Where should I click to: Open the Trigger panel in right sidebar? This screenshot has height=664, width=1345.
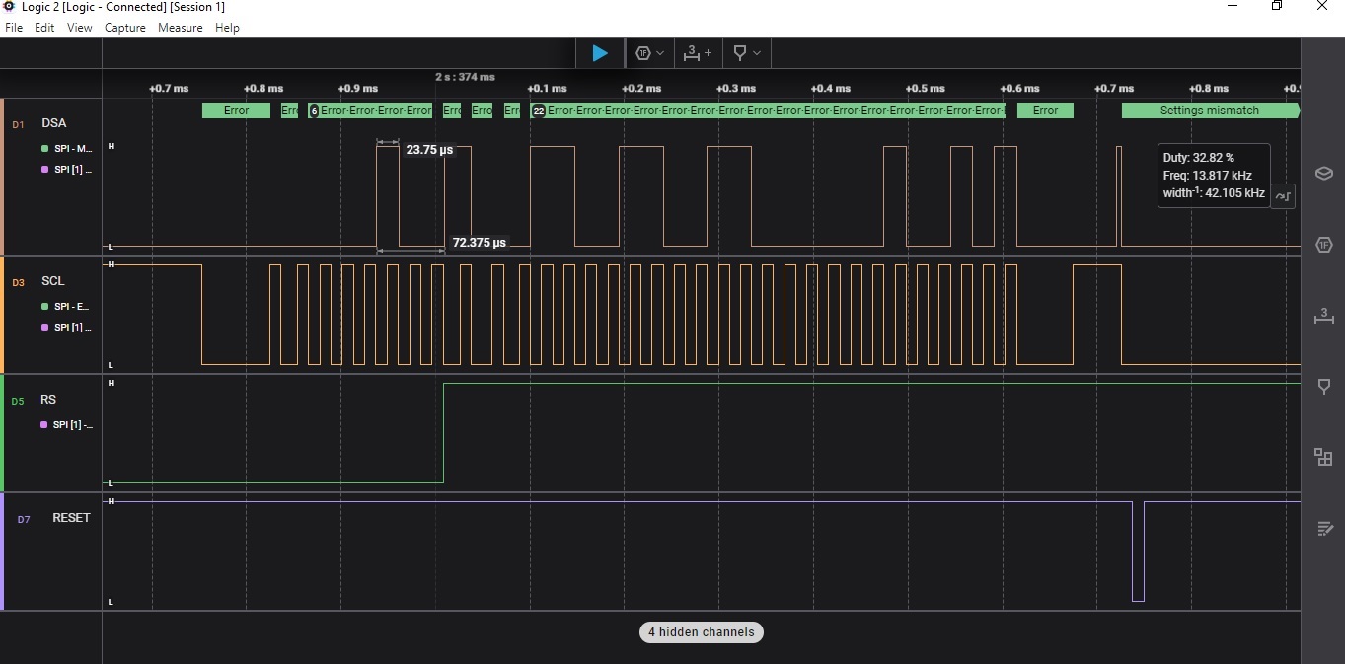[1323, 387]
